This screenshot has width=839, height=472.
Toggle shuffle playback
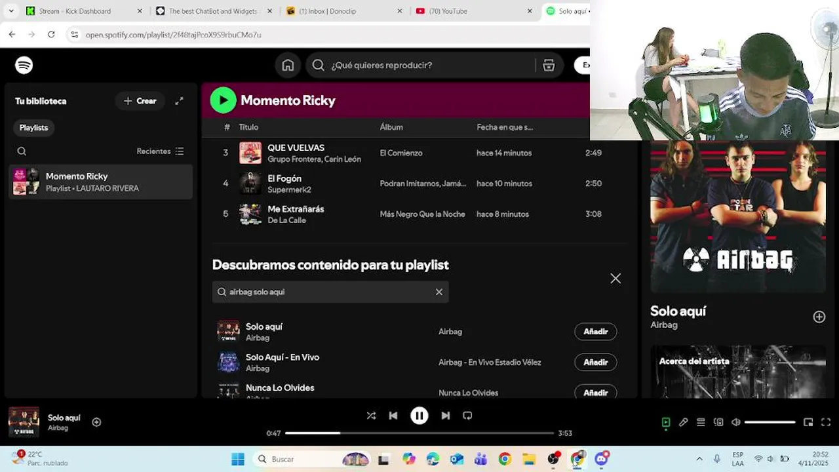tap(371, 416)
